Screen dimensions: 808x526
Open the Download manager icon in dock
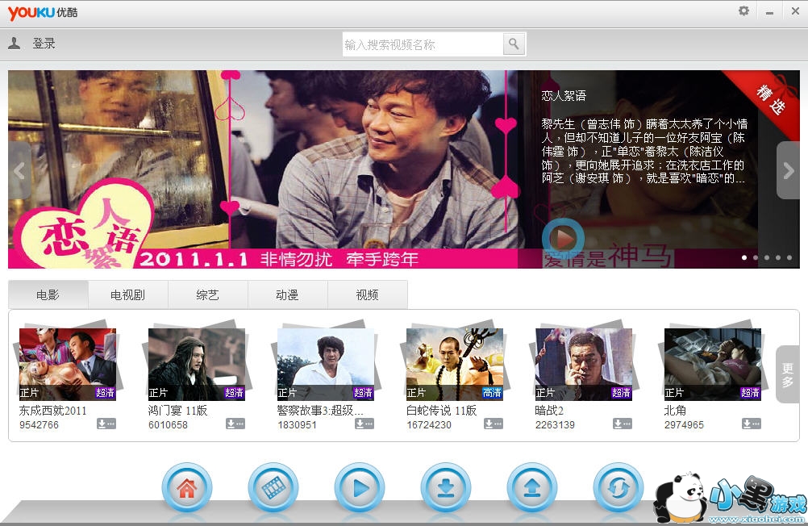tap(446, 488)
